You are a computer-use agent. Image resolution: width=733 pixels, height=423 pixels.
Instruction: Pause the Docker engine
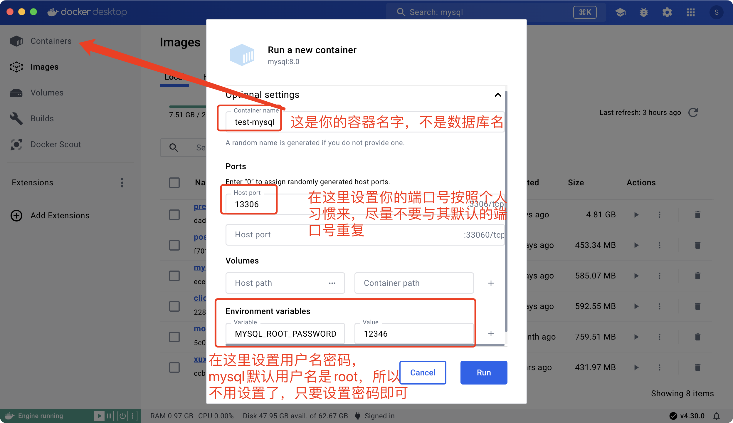click(x=109, y=416)
